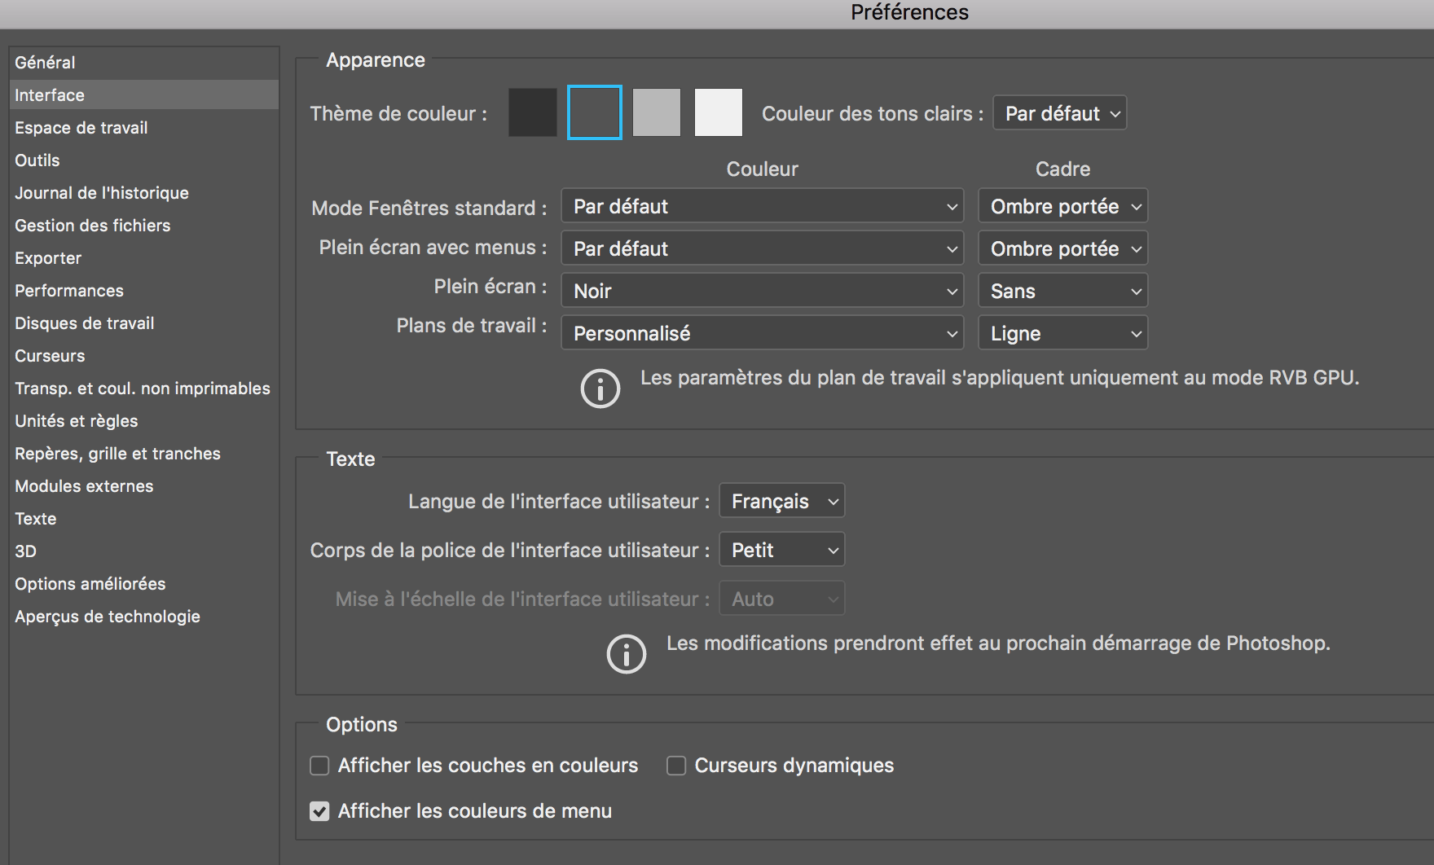Expand Plein écran color dropdown set to Noir

tap(762, 292)
